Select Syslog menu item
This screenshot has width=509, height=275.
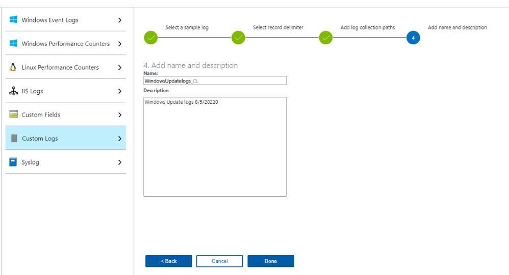[x=66, y=162]
